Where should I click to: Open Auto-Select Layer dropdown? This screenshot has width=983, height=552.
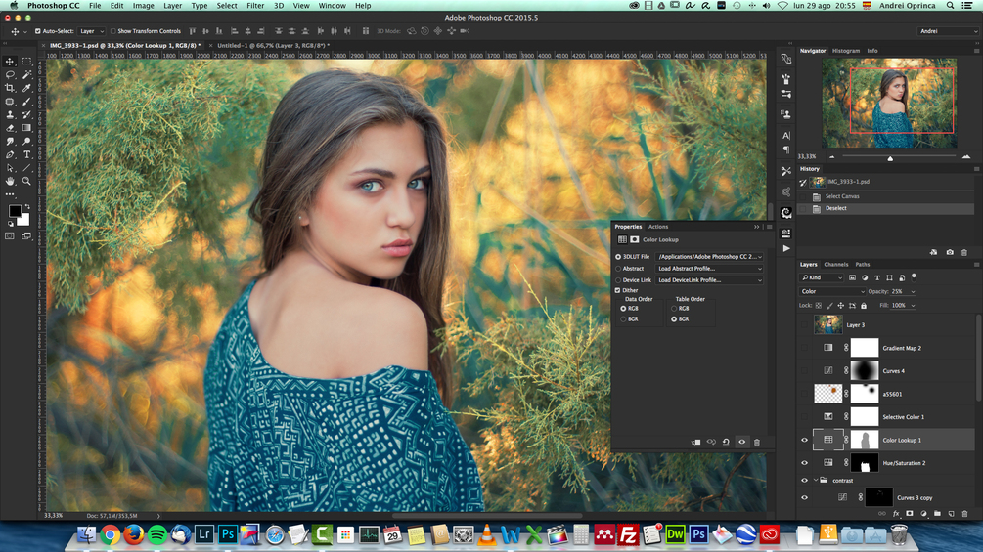click(x=92, y=31)
